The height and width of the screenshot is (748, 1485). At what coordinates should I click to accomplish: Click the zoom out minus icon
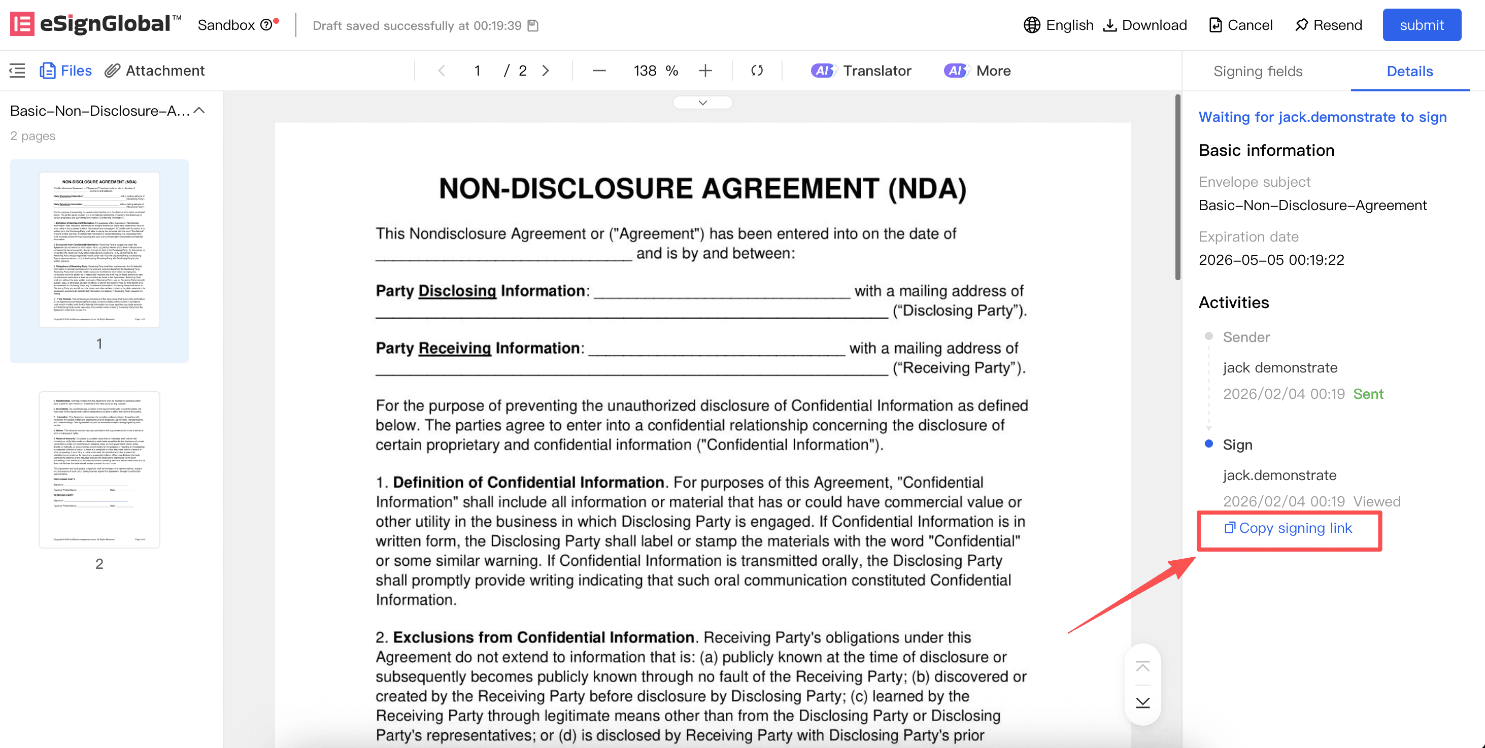pyautogui.click(x=599, y=71)
